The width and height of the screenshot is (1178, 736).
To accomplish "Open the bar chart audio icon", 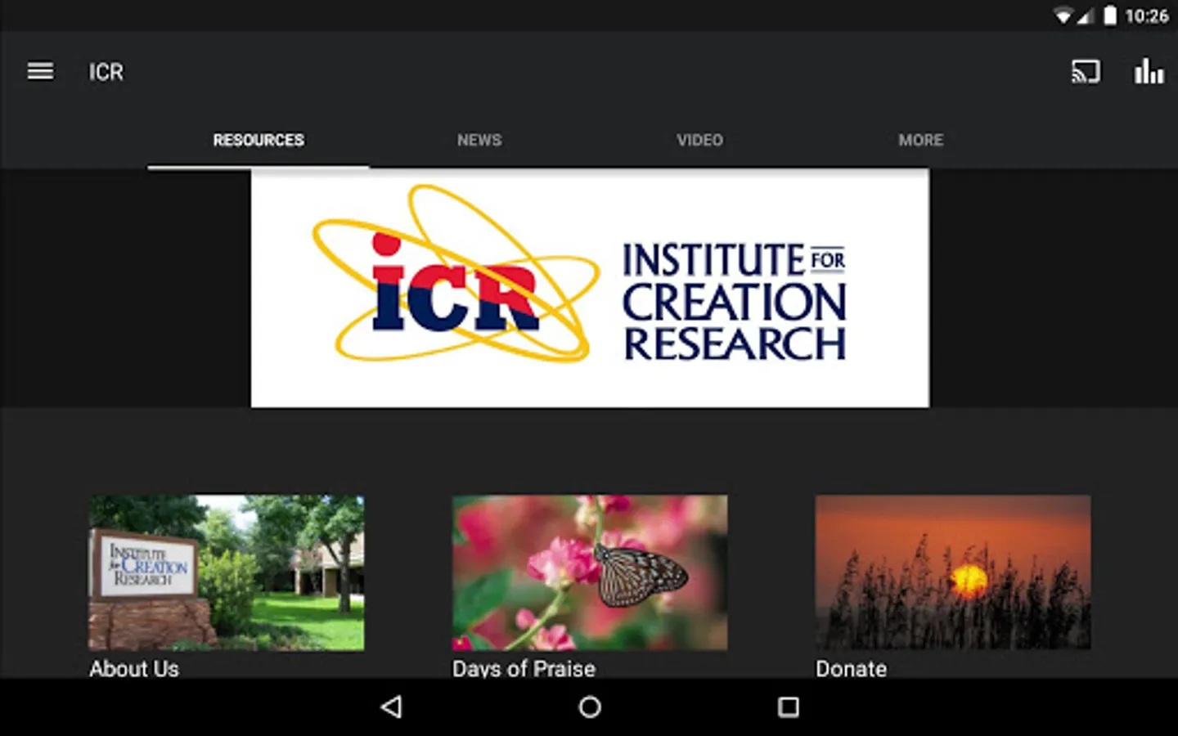I will click(1149, 71).
